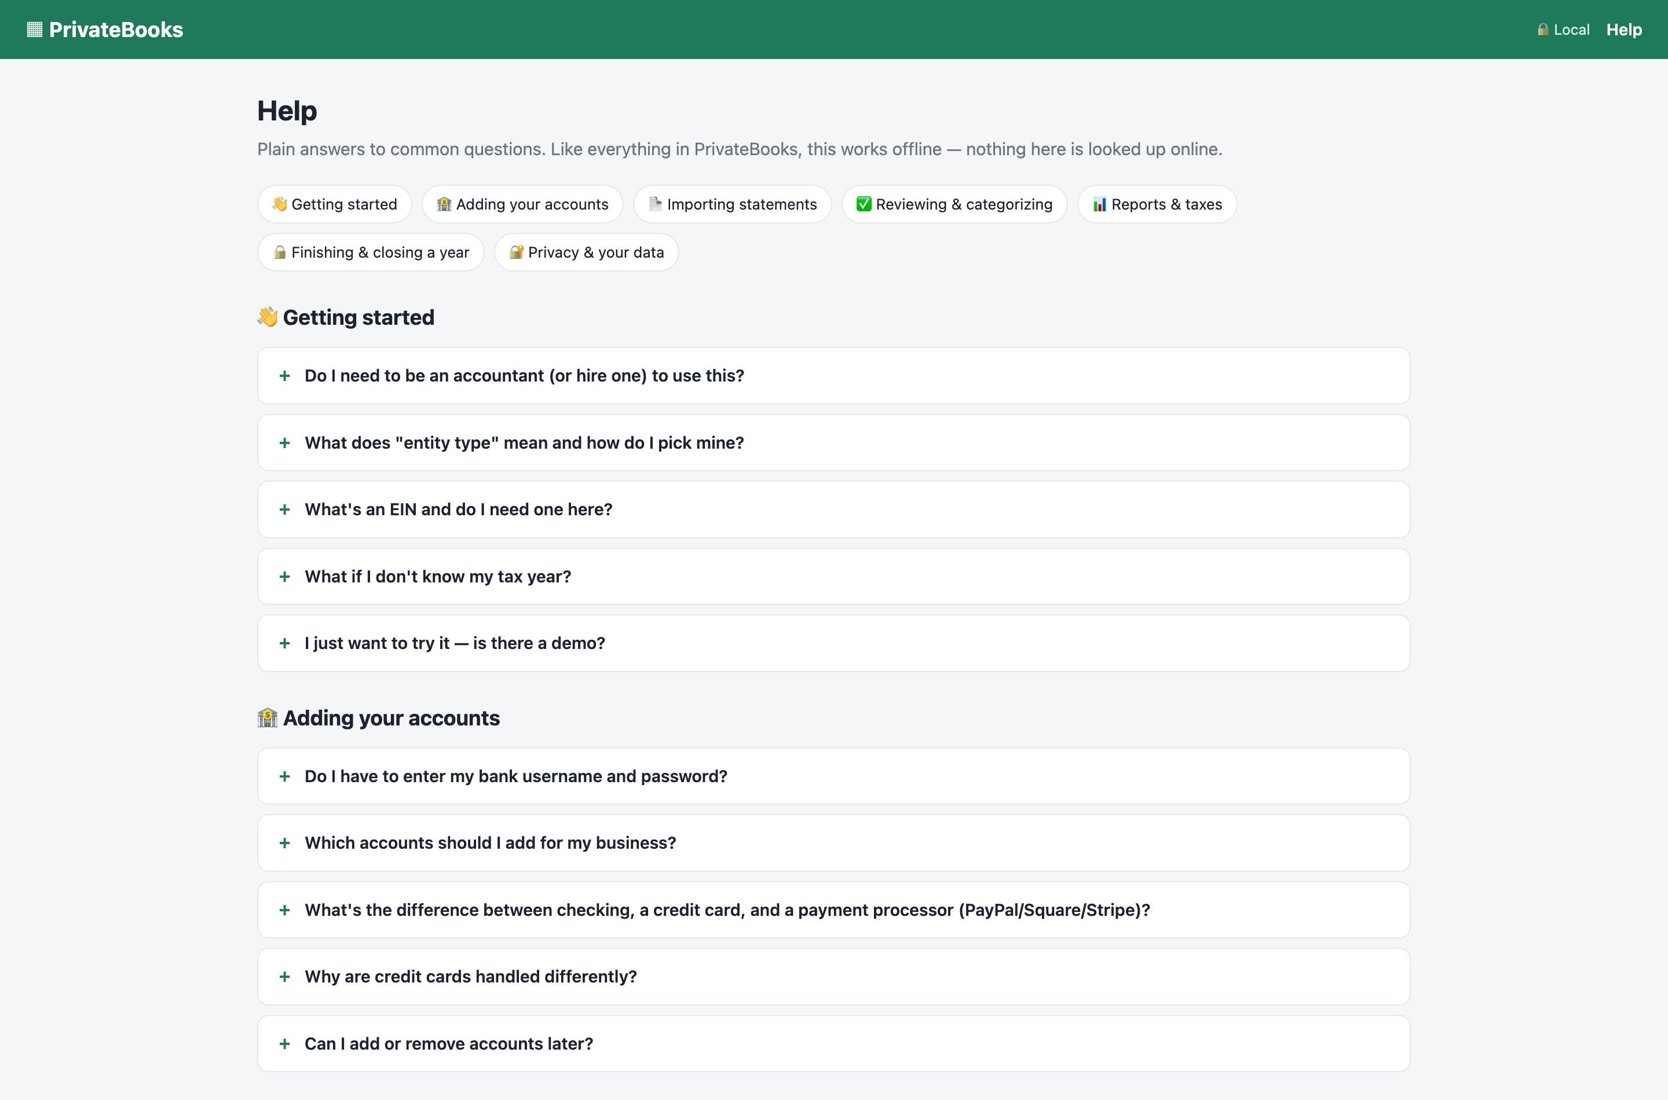1668x1100 pixels.
Task: Click the bank icon in Adding your accounts chip
Action: pyautogui.click(x=444, y=204)
